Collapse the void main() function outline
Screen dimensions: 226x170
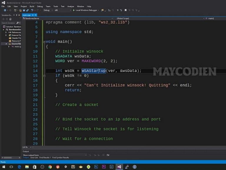tap(44, 42)
